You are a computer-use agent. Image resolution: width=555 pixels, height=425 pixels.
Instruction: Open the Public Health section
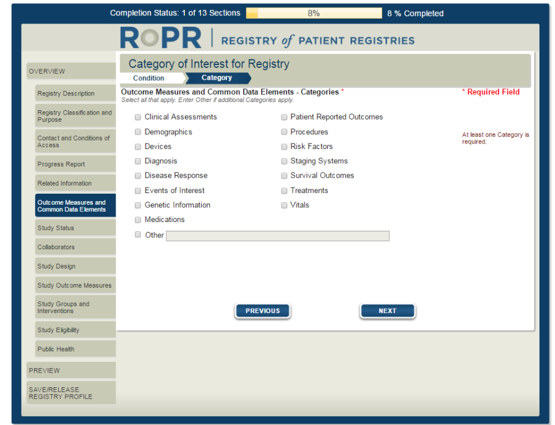coord(75,349)
